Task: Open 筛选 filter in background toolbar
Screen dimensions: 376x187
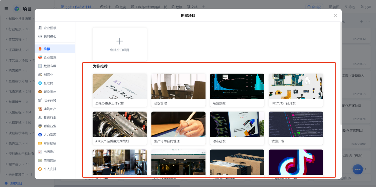Action: click(350, 7)
